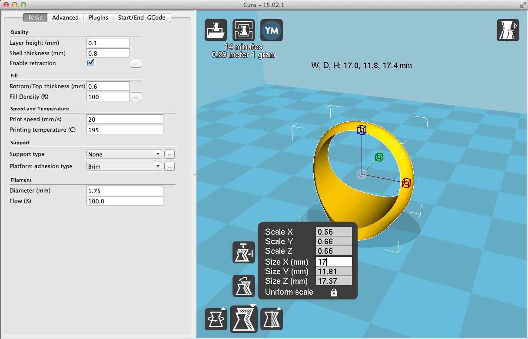528x339 pixels.
Task: Click the Layer height input field
Action: (x=108, y=43)
